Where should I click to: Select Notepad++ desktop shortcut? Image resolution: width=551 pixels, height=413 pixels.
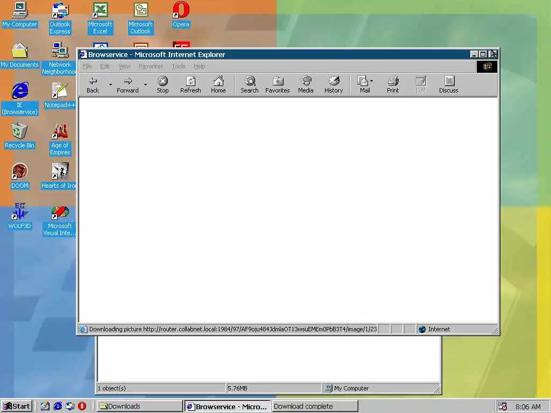point(60,96)
